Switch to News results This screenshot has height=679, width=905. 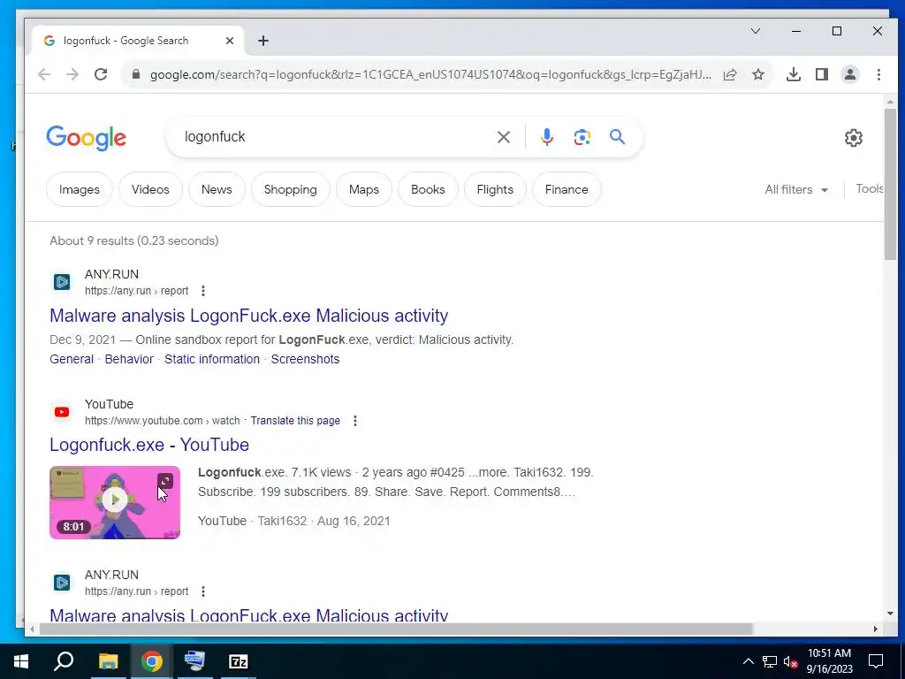point(217,189)
